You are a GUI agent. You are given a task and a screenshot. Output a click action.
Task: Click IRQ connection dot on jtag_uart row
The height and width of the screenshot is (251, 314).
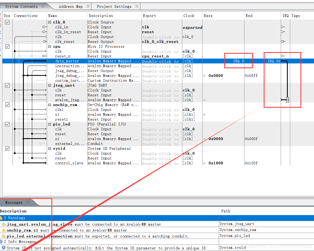tap(287, 100)
